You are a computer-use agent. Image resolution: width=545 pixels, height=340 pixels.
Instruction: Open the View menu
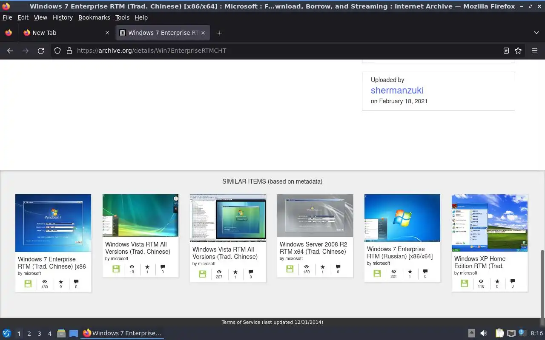[x=40, y=17]
